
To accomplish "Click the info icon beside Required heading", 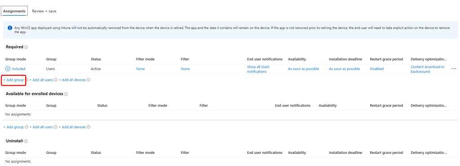I will click(26, 47).
